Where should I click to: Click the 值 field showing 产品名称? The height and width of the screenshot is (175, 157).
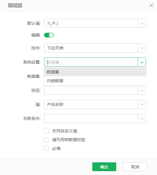coord(91,105)
